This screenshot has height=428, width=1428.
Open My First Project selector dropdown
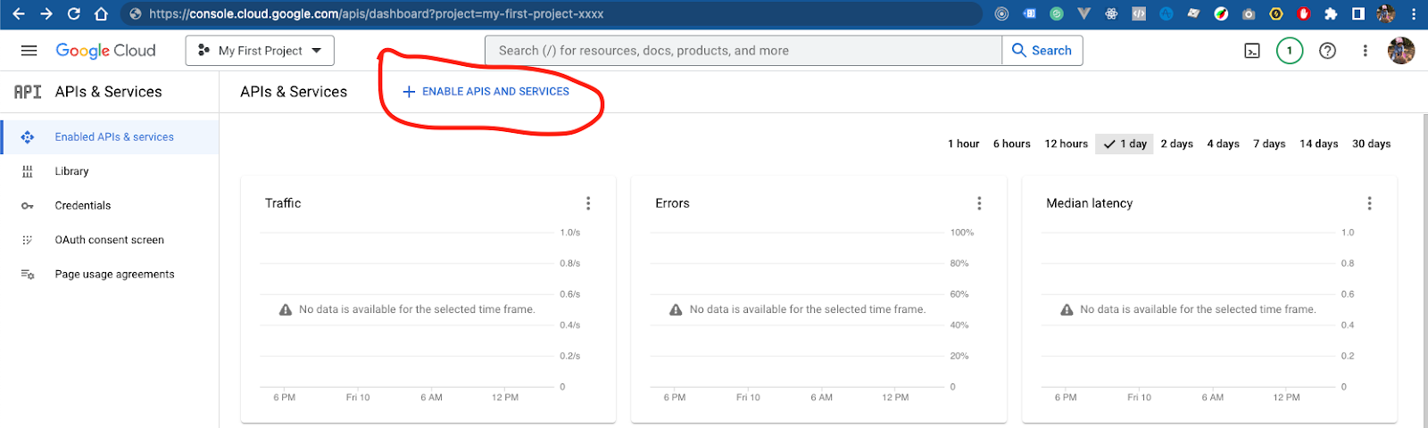click(260, 51)
